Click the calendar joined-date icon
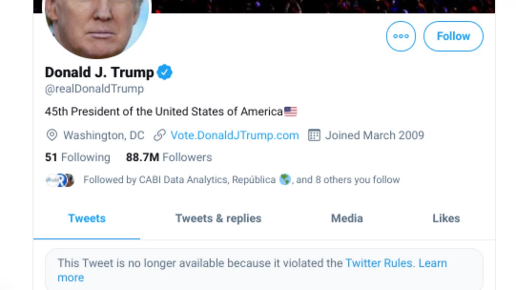Screen dimensions: 516x290 pyautogui.click(x=314, y=135)
